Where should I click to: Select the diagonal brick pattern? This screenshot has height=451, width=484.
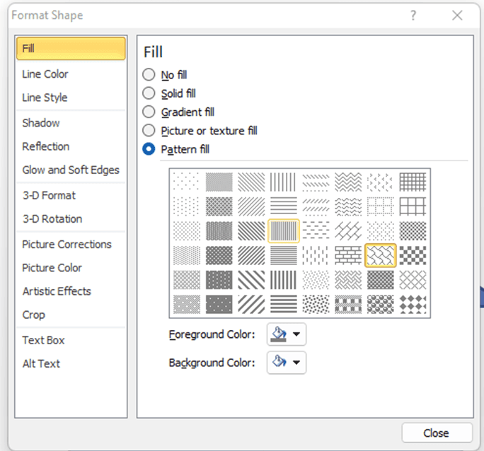348,231
